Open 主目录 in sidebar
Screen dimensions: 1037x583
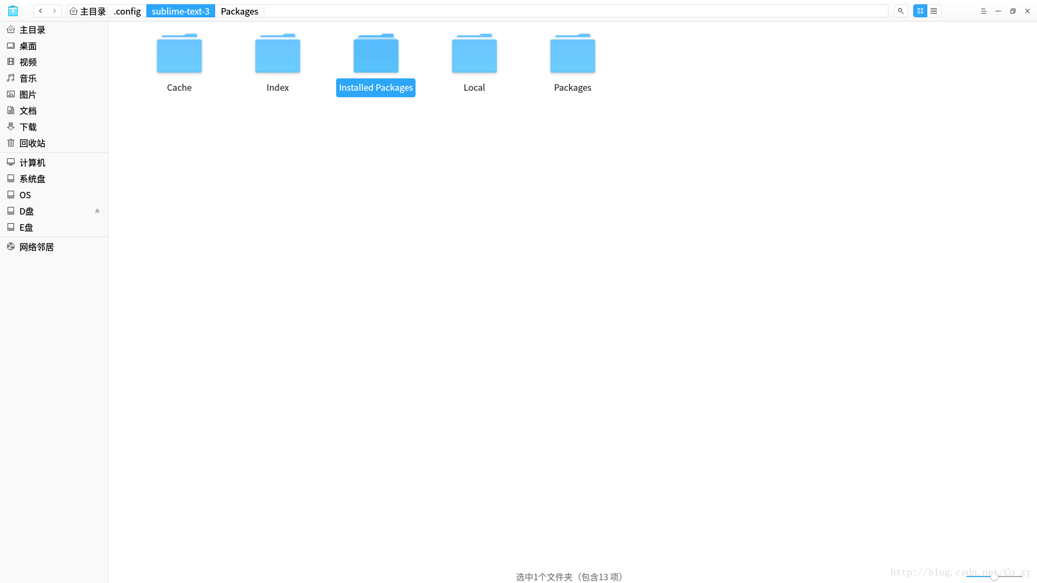(54, 30)
